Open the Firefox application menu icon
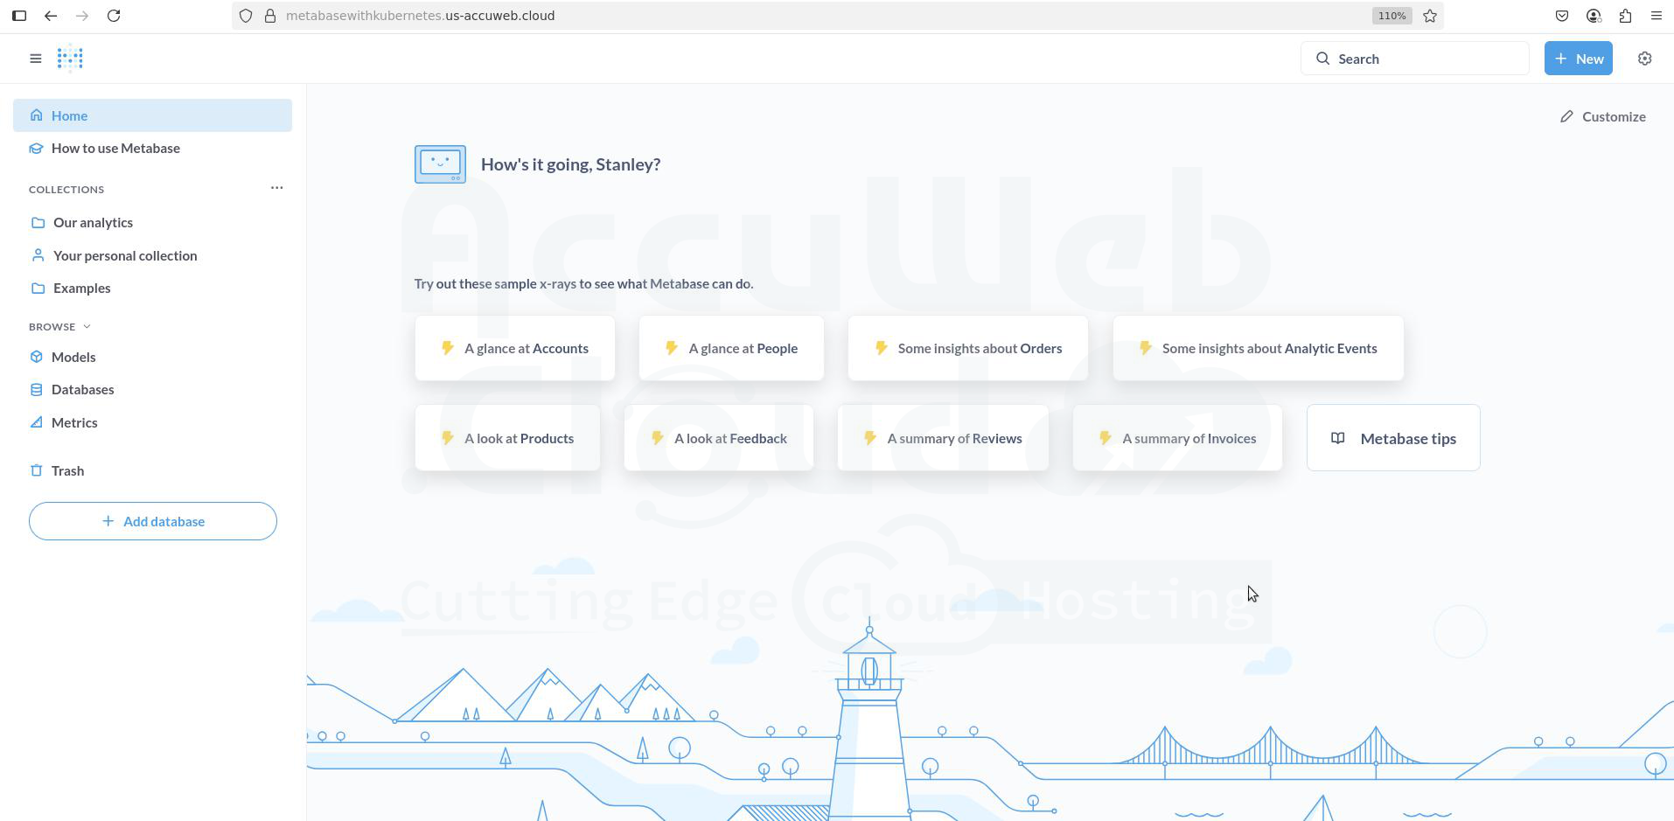Screen dimensions: 1674x821 pyautogui.click(x=1657, y=16)
